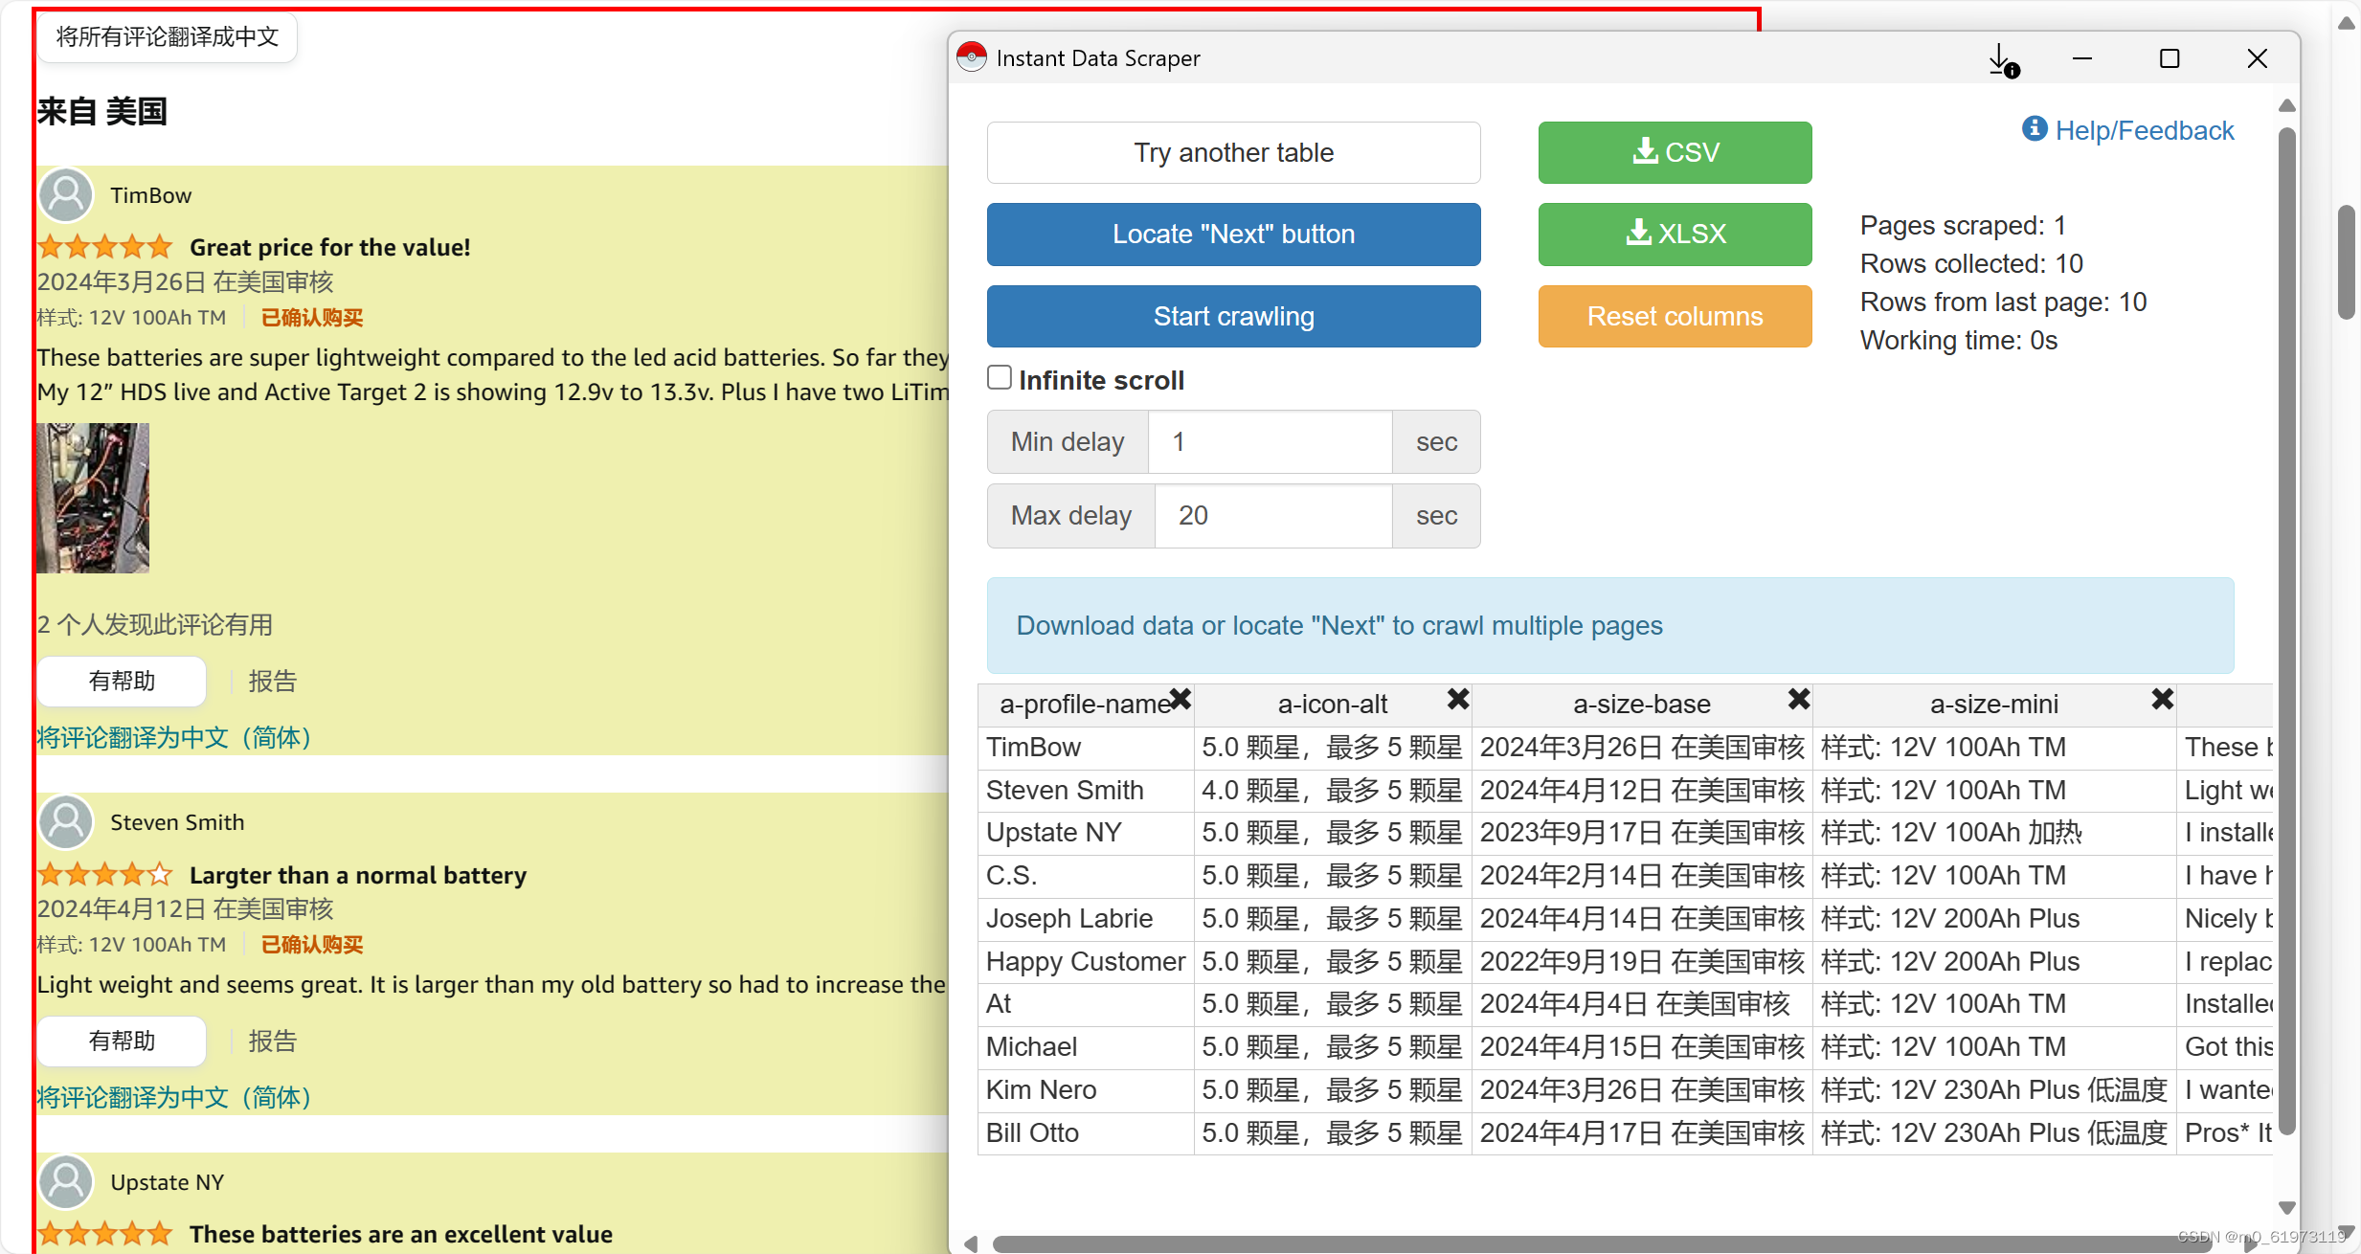Click the download info icon in title bar
The width and height of the screenshot is (2361, 1254).
pos(2002,59)
